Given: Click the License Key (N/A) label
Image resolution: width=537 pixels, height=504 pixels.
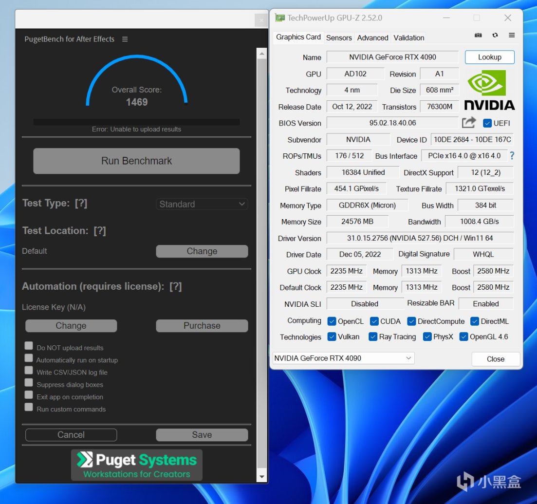Looking at the screenshot, I should pos(54,307).
